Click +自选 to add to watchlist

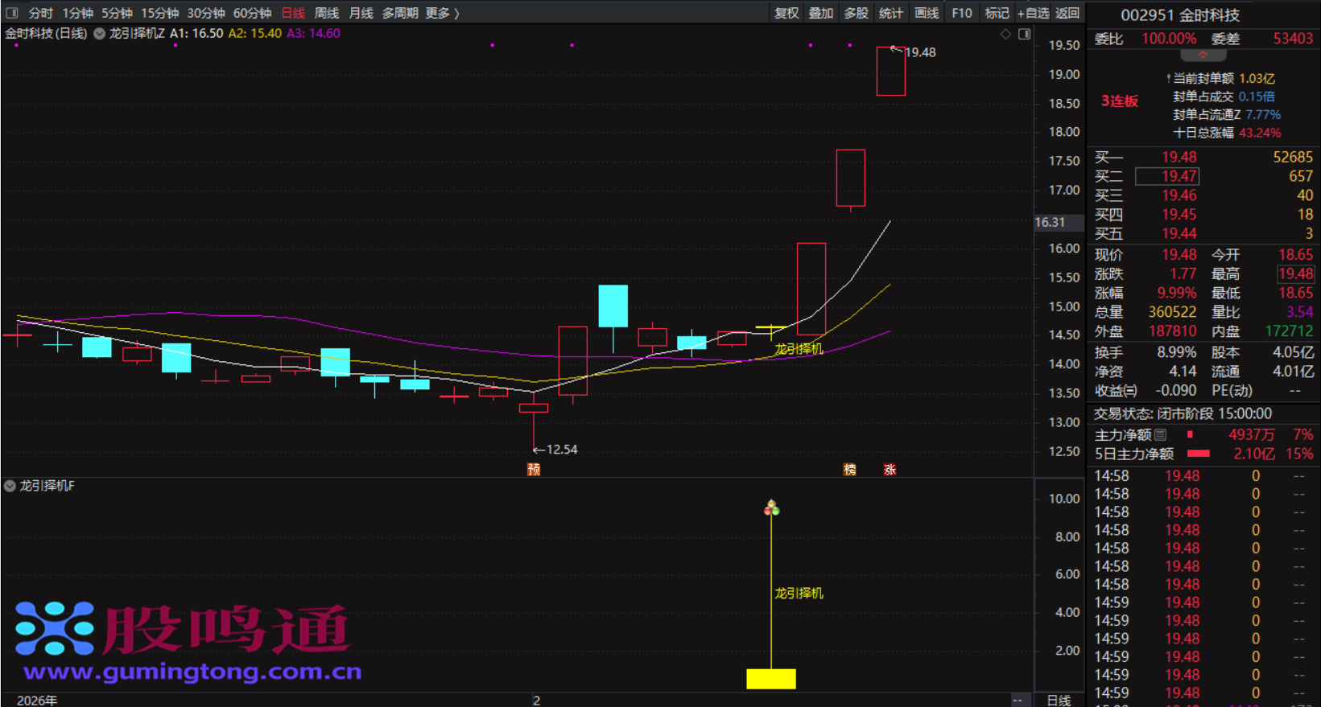pyautogui.click(x=1033, y=13)
